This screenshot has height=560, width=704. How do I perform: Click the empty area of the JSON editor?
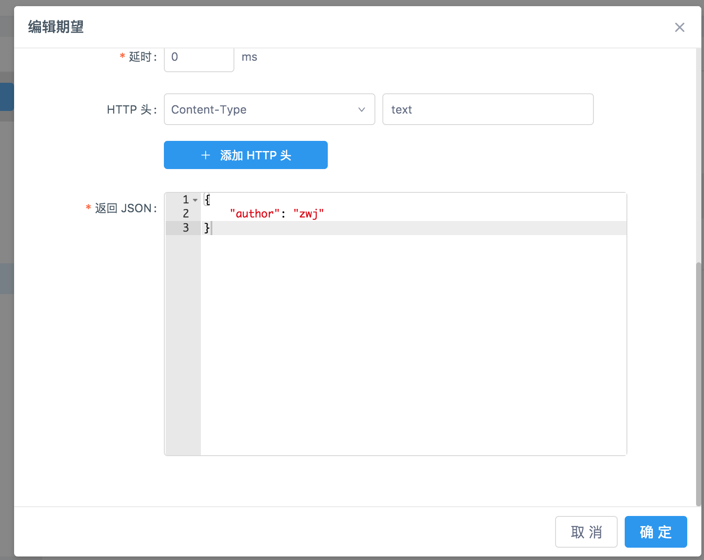pyautogui.click(x=413, y=343)
